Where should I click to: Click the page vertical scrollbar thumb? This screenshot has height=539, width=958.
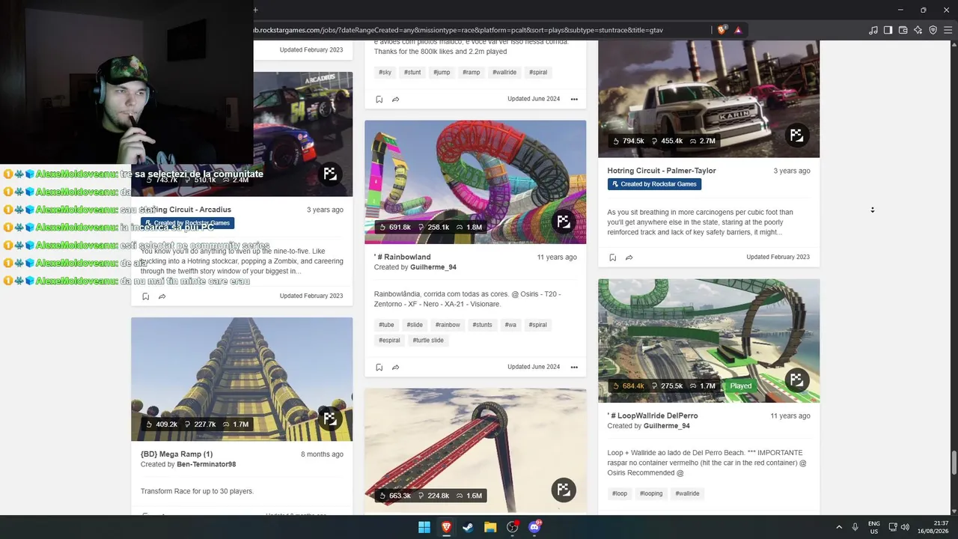pyautogui.click(x=954, y=463)
